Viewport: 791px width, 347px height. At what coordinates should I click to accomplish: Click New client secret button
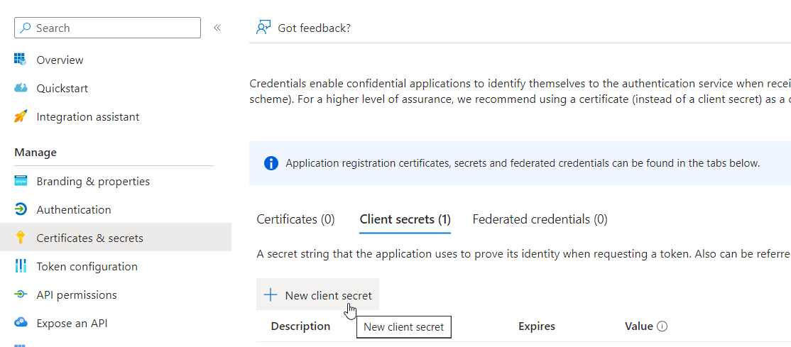coord(318,294)
